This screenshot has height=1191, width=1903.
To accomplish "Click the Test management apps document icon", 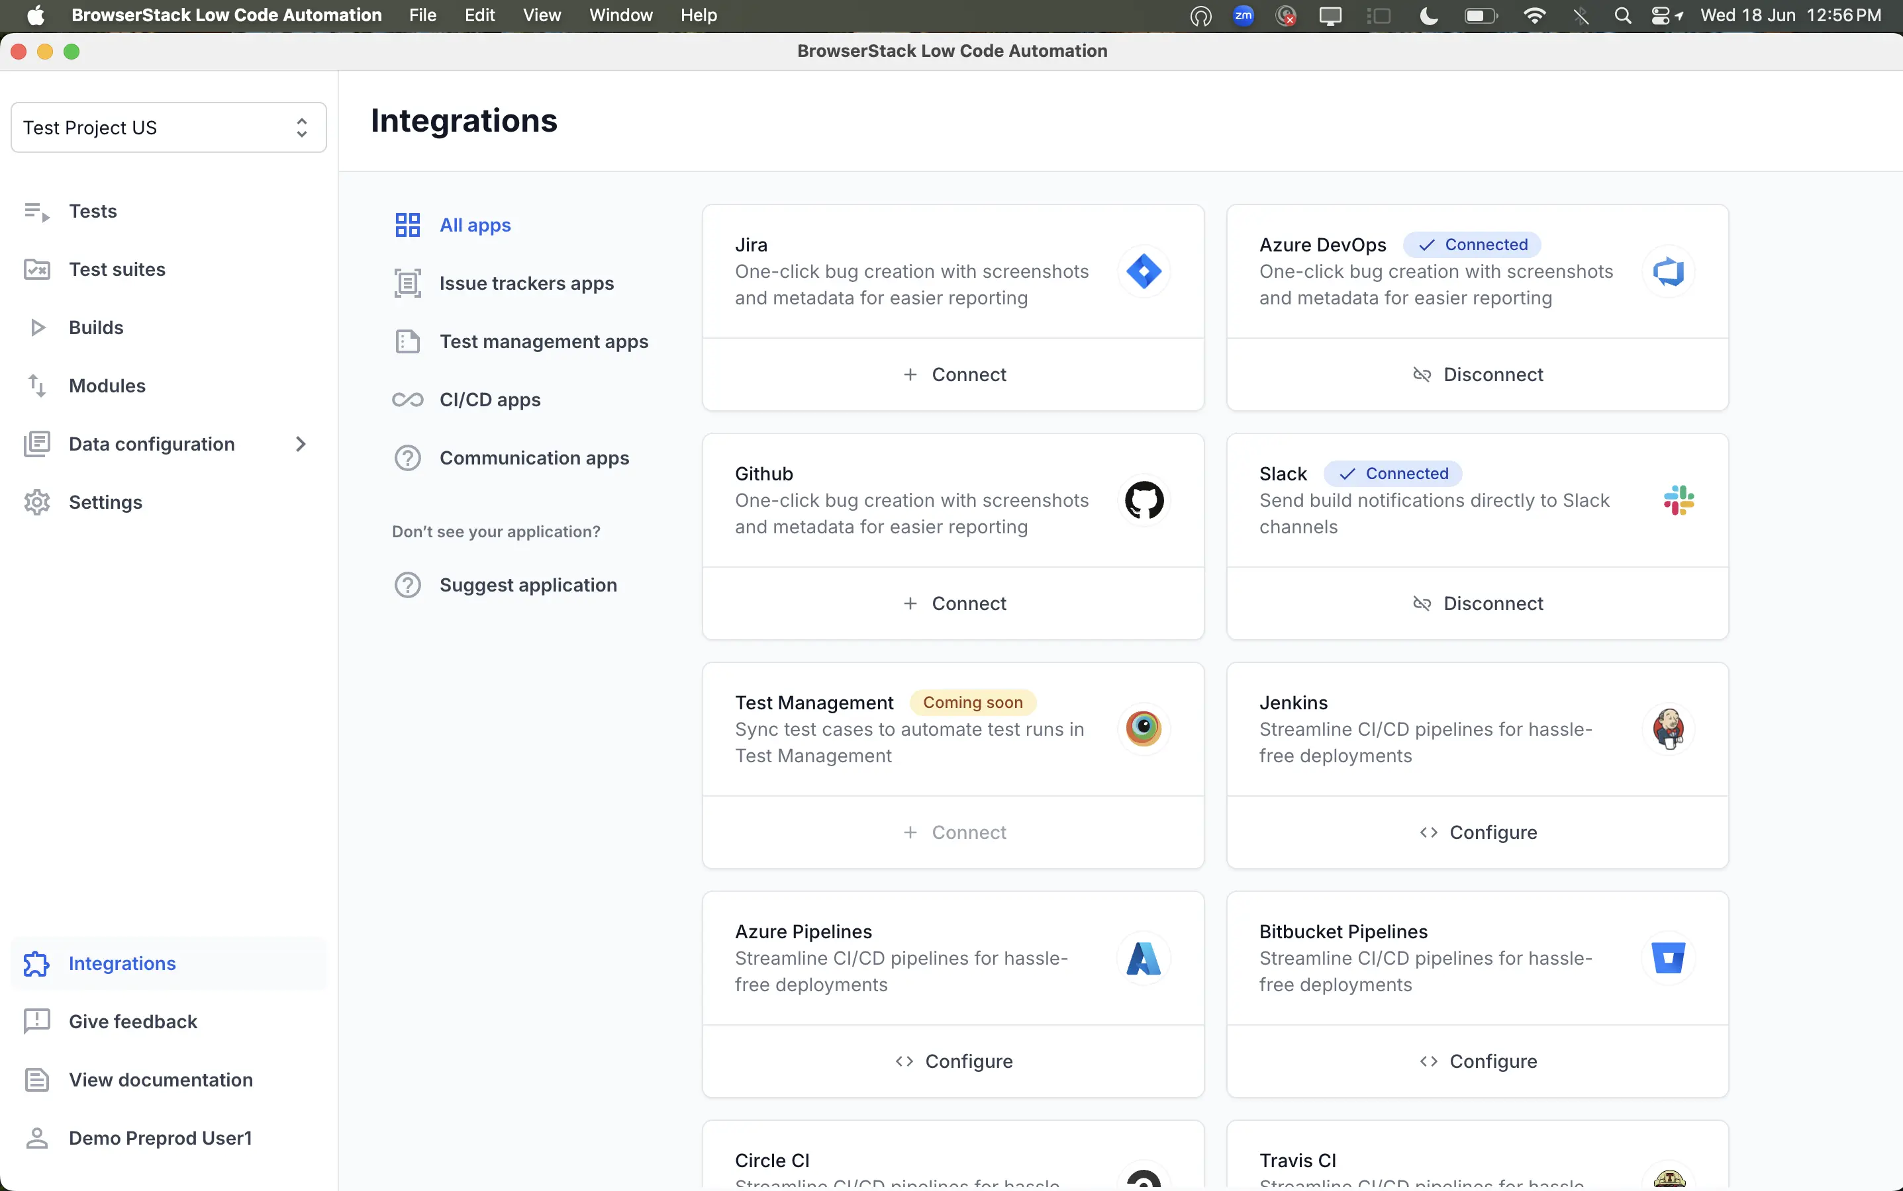I will pyautogui.click(x=407, y=342).
